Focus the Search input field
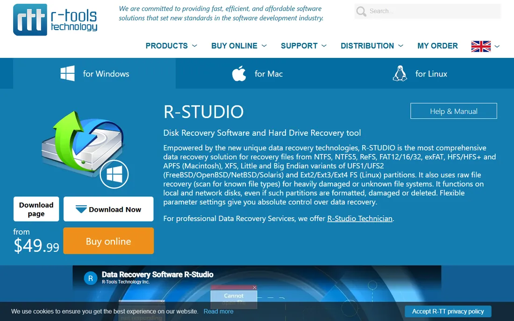514x321 pixels. (428, 11)
